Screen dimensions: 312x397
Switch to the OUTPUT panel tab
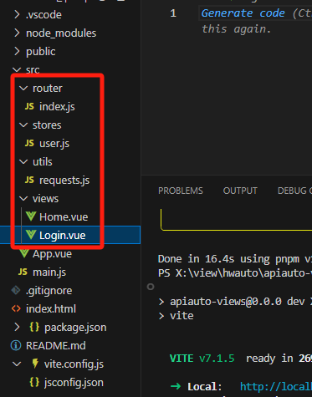tap(240, 191)
